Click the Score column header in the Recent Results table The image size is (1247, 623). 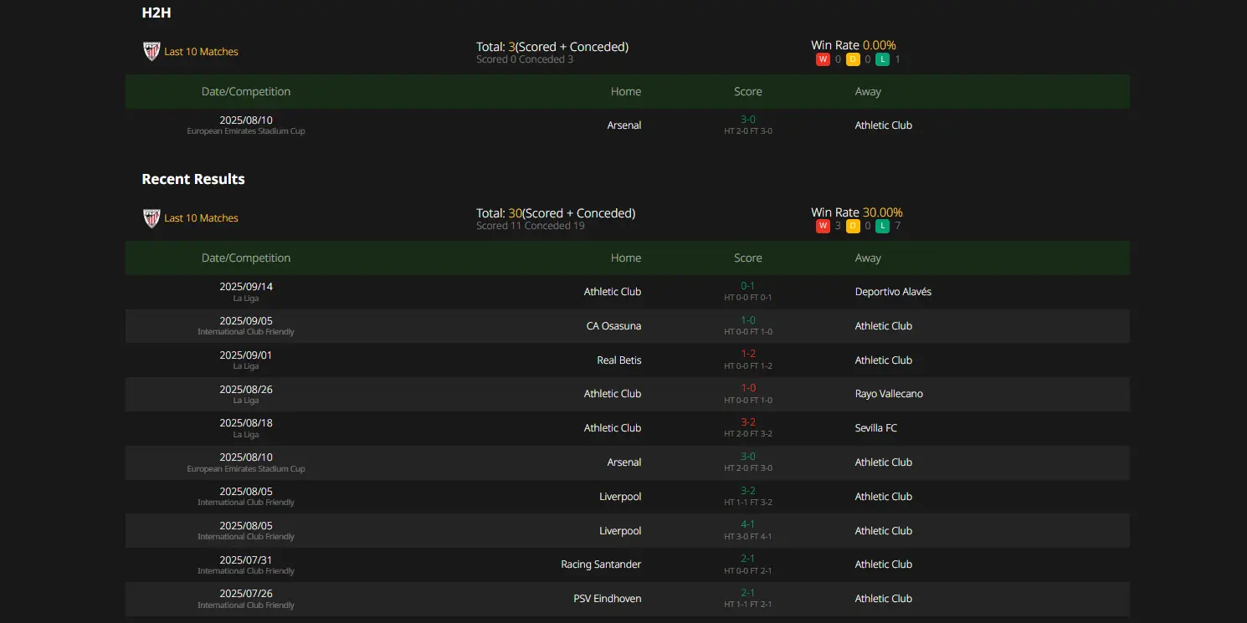(x=748, y=258)
